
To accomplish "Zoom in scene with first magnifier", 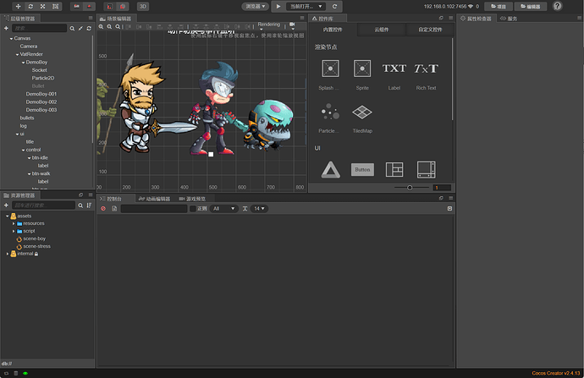I will (x=101, y=27).
